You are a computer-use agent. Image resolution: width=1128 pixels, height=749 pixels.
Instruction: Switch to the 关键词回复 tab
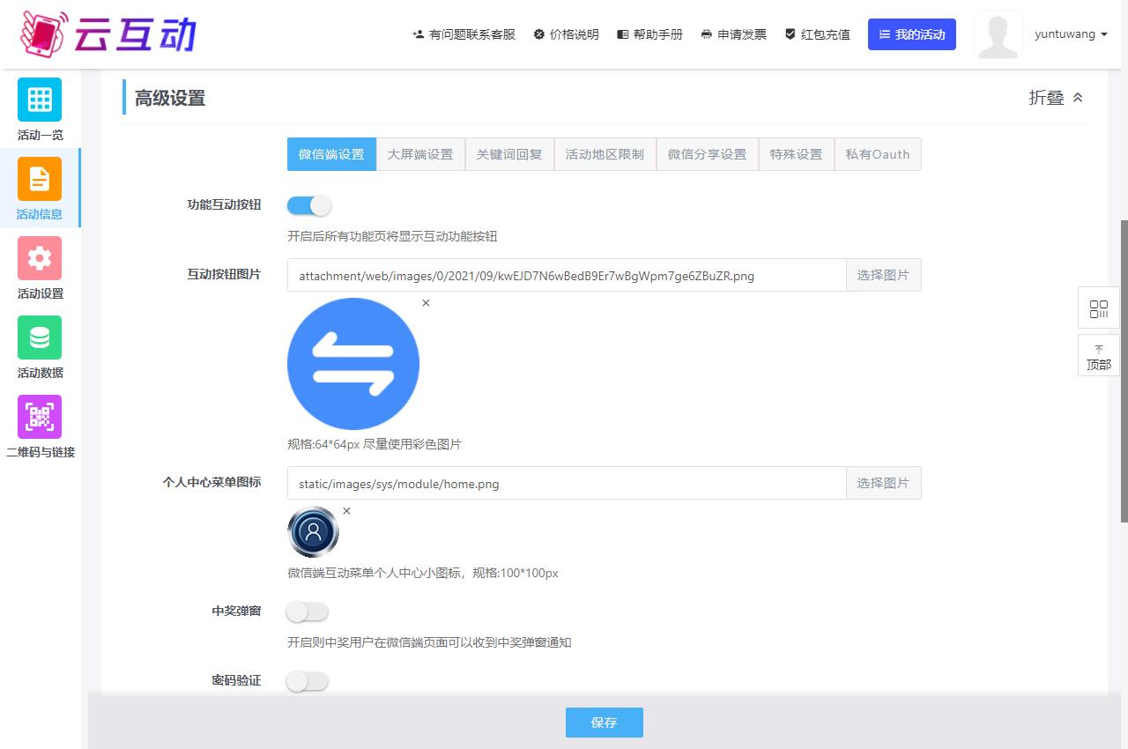(509, 154)
